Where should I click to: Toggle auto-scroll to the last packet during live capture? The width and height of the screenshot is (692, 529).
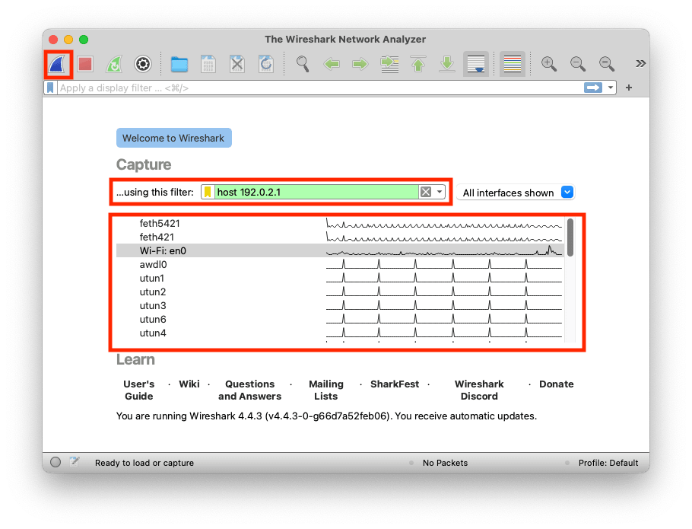tap(476, 65)
